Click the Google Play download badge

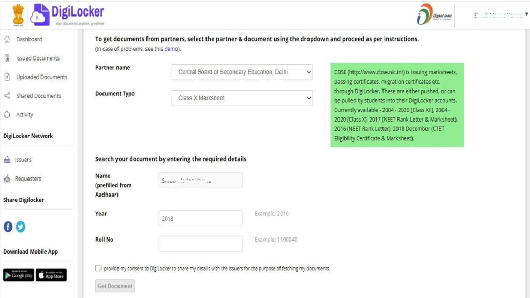18,275
